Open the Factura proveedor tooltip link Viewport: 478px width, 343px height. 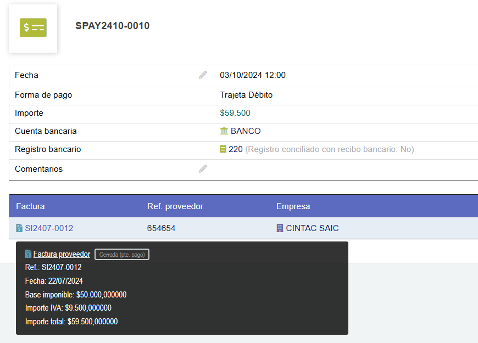[x=62, y=254]
